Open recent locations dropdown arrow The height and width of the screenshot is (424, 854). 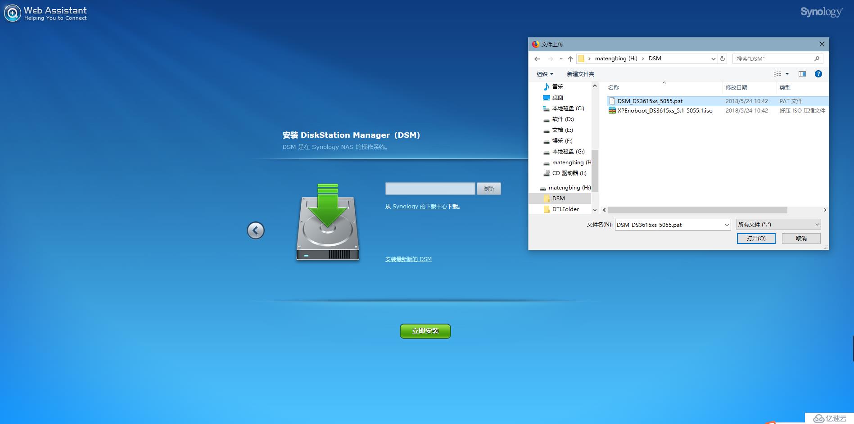click(x=561, y=59)
